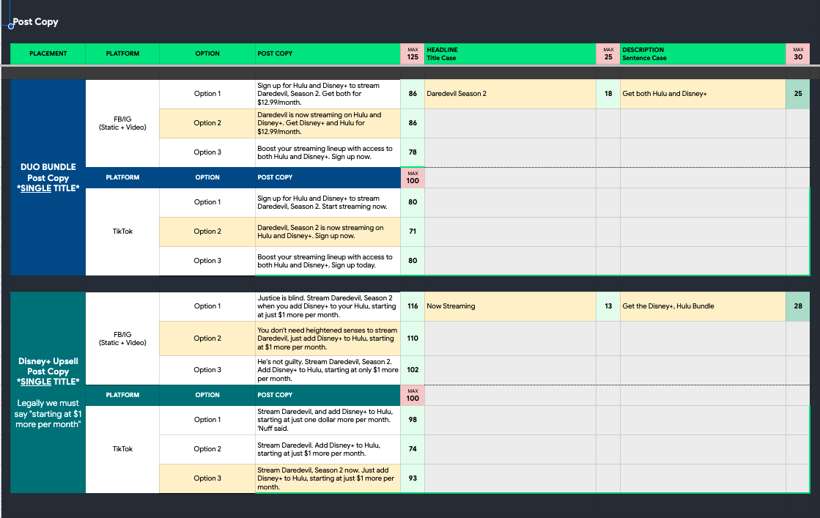
Task: Select copy 'Justice is blind. Stream Daredevil, Season 2'
Action: coord(328,306)
